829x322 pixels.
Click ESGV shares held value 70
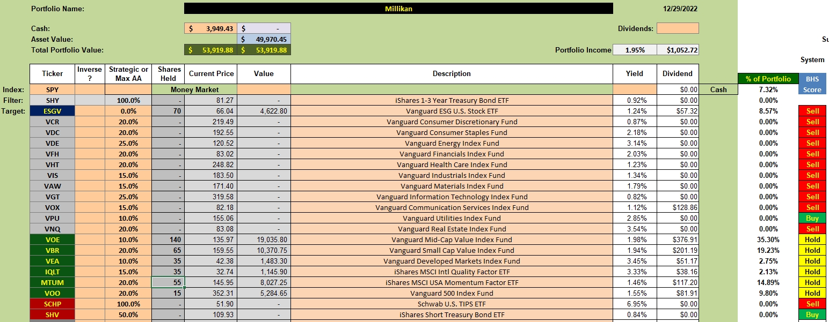coord(168,111)
